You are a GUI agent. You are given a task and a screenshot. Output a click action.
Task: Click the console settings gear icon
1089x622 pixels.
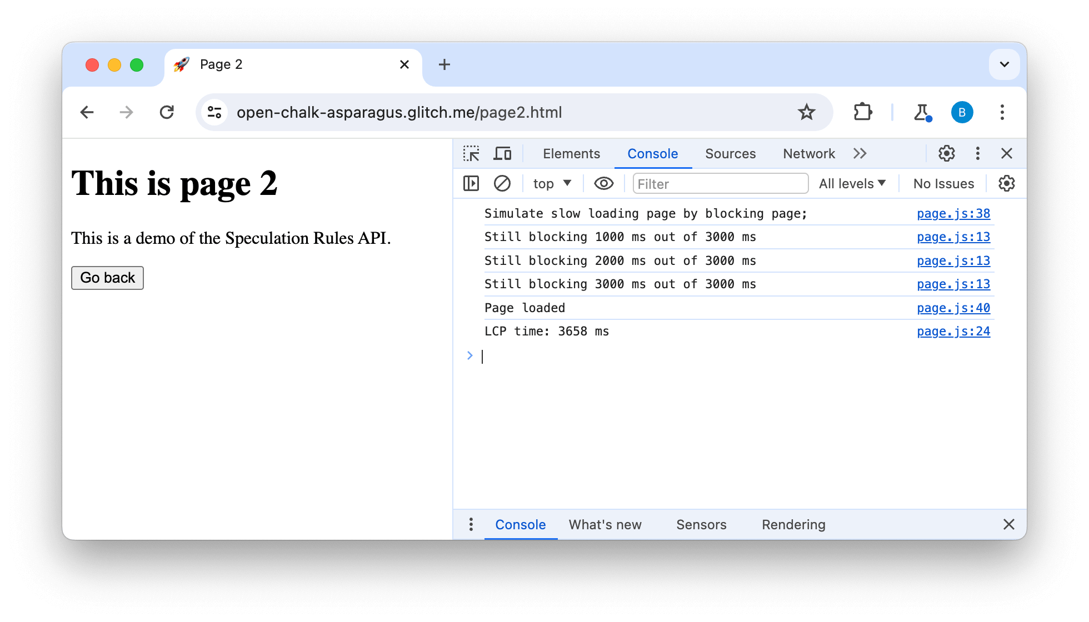(x=1006, y=183)
